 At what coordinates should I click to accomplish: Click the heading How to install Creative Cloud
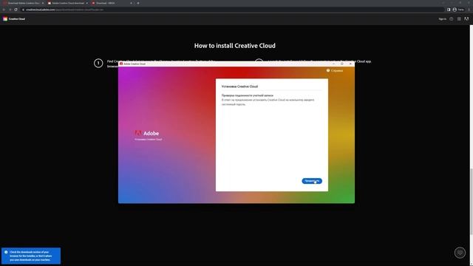[235, 46]
